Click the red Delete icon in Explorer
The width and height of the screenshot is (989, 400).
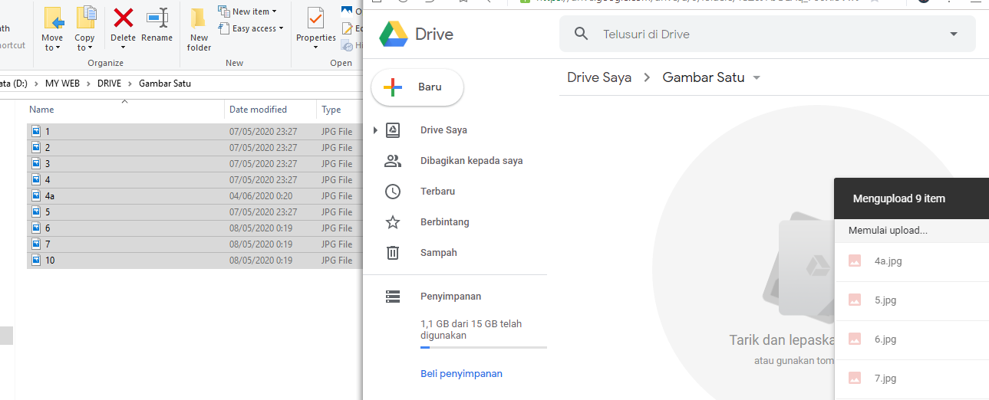click(123, 18)
